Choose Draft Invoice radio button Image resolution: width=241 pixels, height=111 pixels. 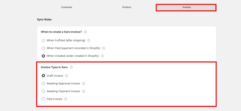pos(43,76)
